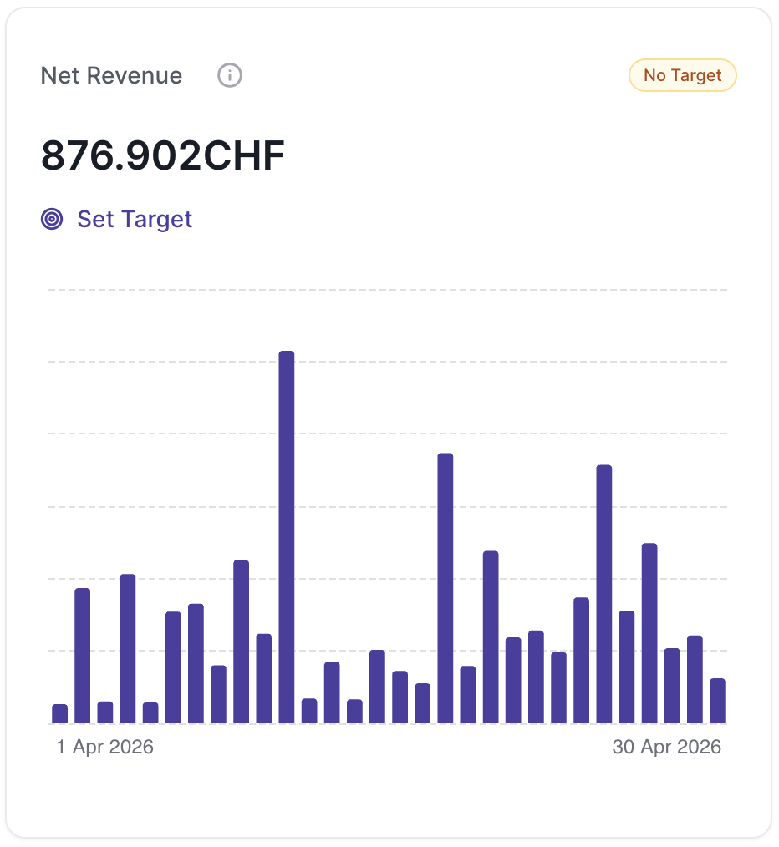Screen dimensions: 779x847
Task: Click the info icon next to Net Revenue
Action: pyautogui.click(x=230, y=76)
